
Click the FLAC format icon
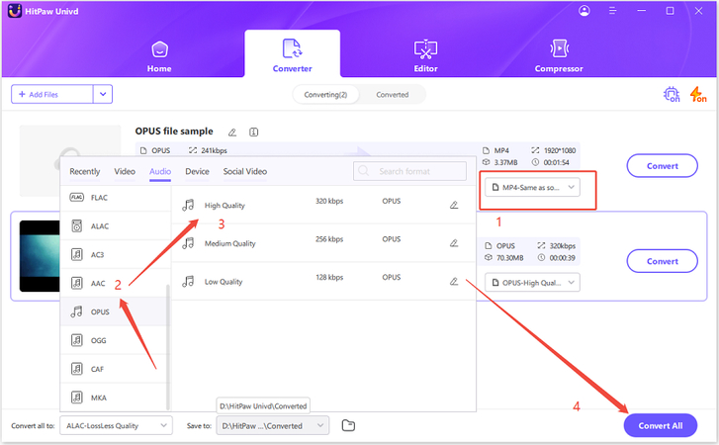(76, 198)
